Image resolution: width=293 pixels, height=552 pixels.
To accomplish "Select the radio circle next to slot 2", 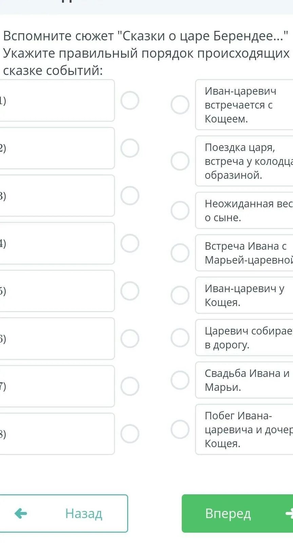I will (130, 148).
